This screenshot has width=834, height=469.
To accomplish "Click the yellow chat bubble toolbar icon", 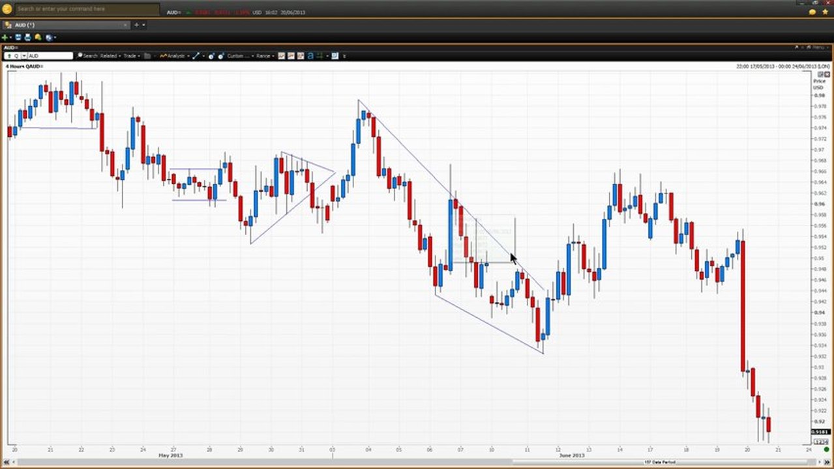I will pyautogui.click(x=38, y=38).
